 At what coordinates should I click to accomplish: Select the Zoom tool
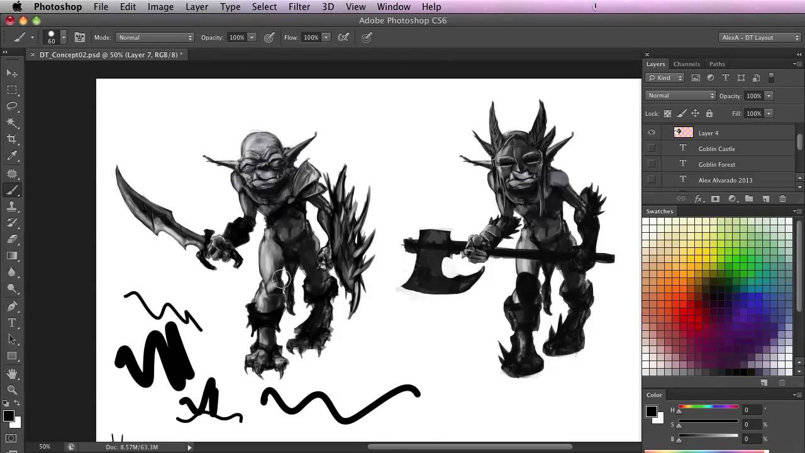pyautogui.click(x=12, y=390)
